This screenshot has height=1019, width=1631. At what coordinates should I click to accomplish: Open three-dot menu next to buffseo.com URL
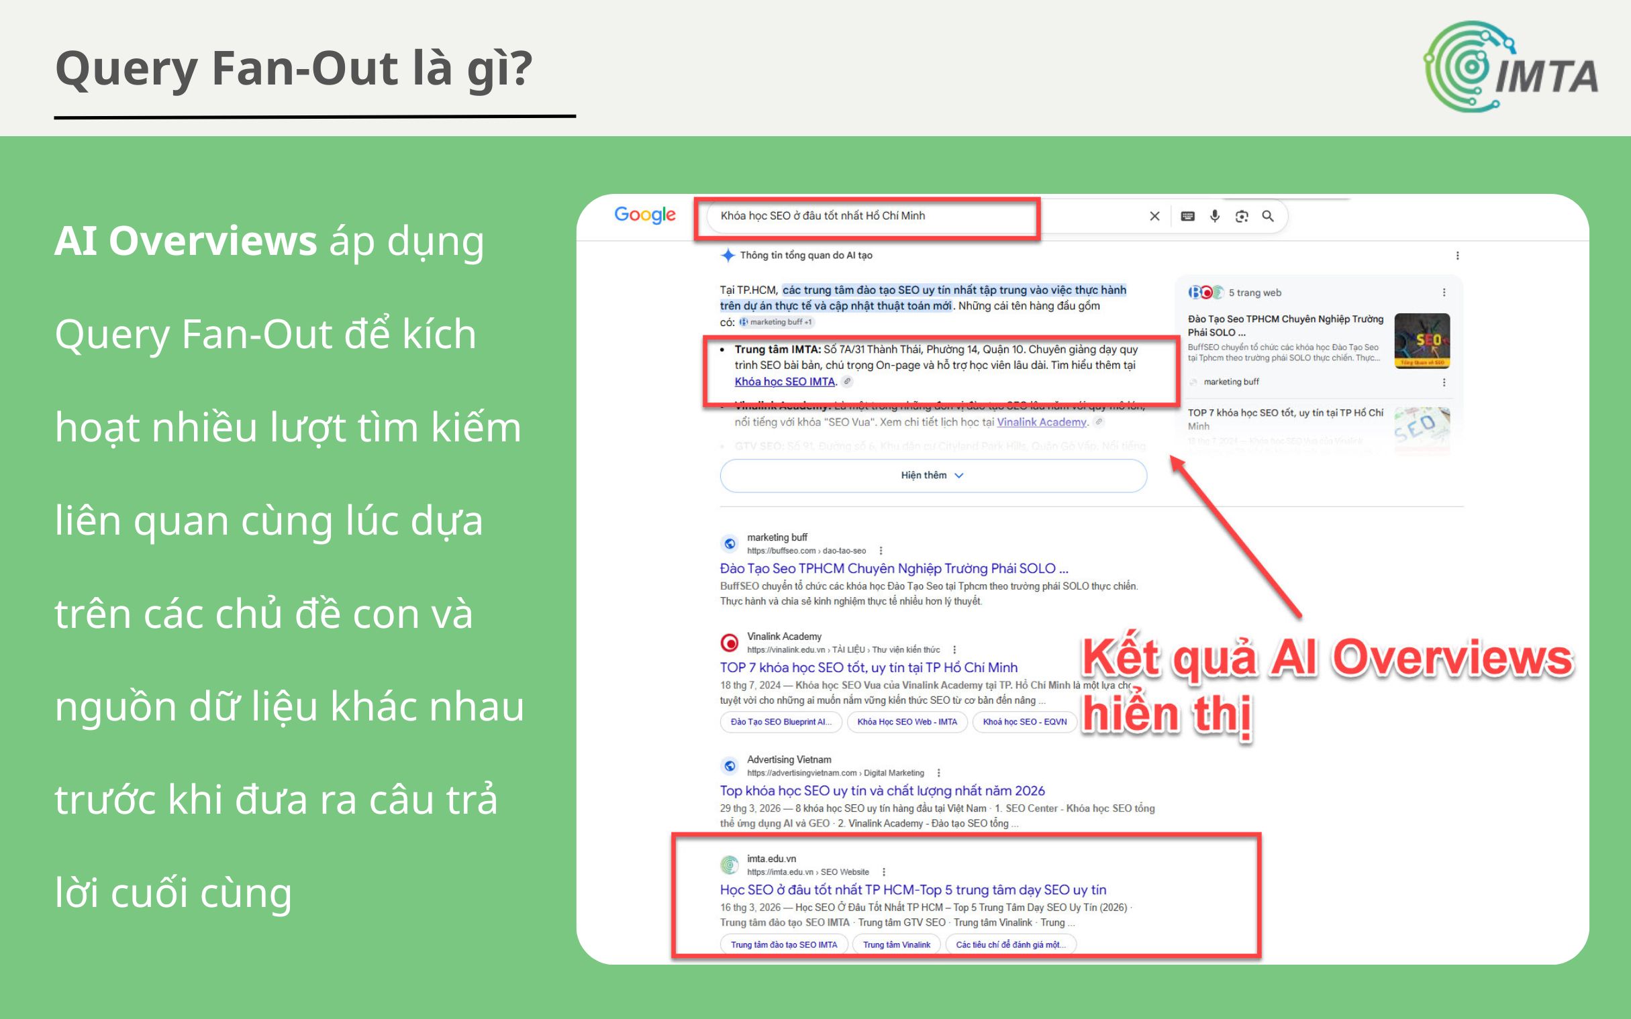[881, 551]
